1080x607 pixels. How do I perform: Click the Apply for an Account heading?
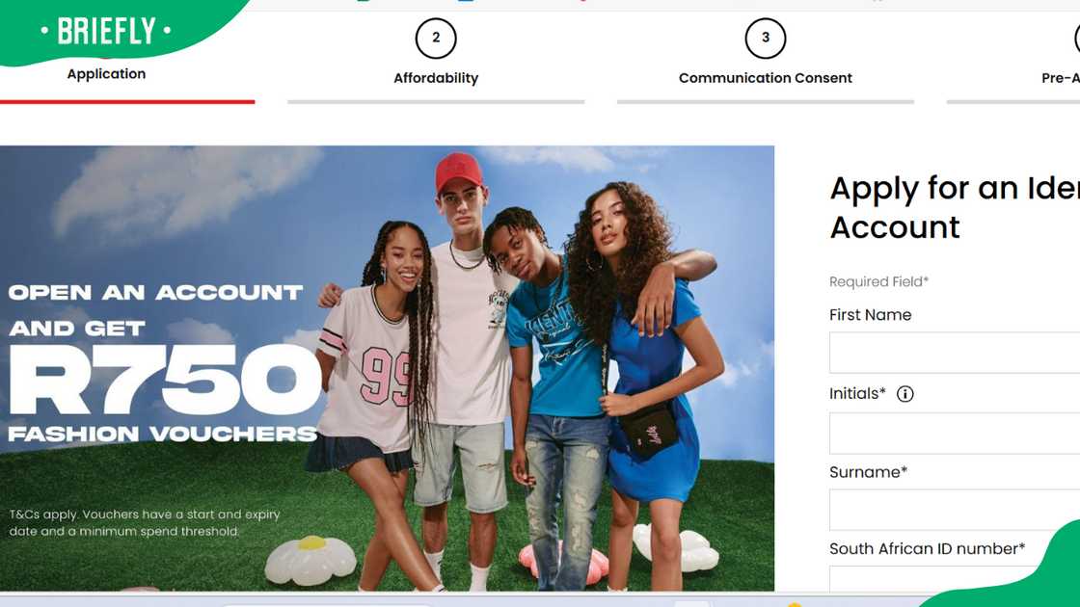point(955,207)
